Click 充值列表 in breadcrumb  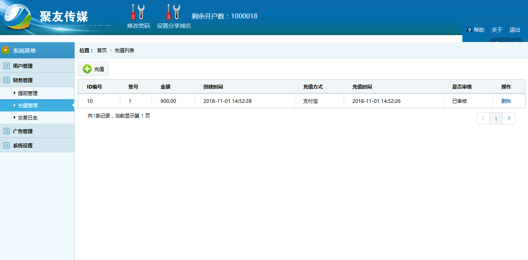pyautogui.click(x=124, y=51)
